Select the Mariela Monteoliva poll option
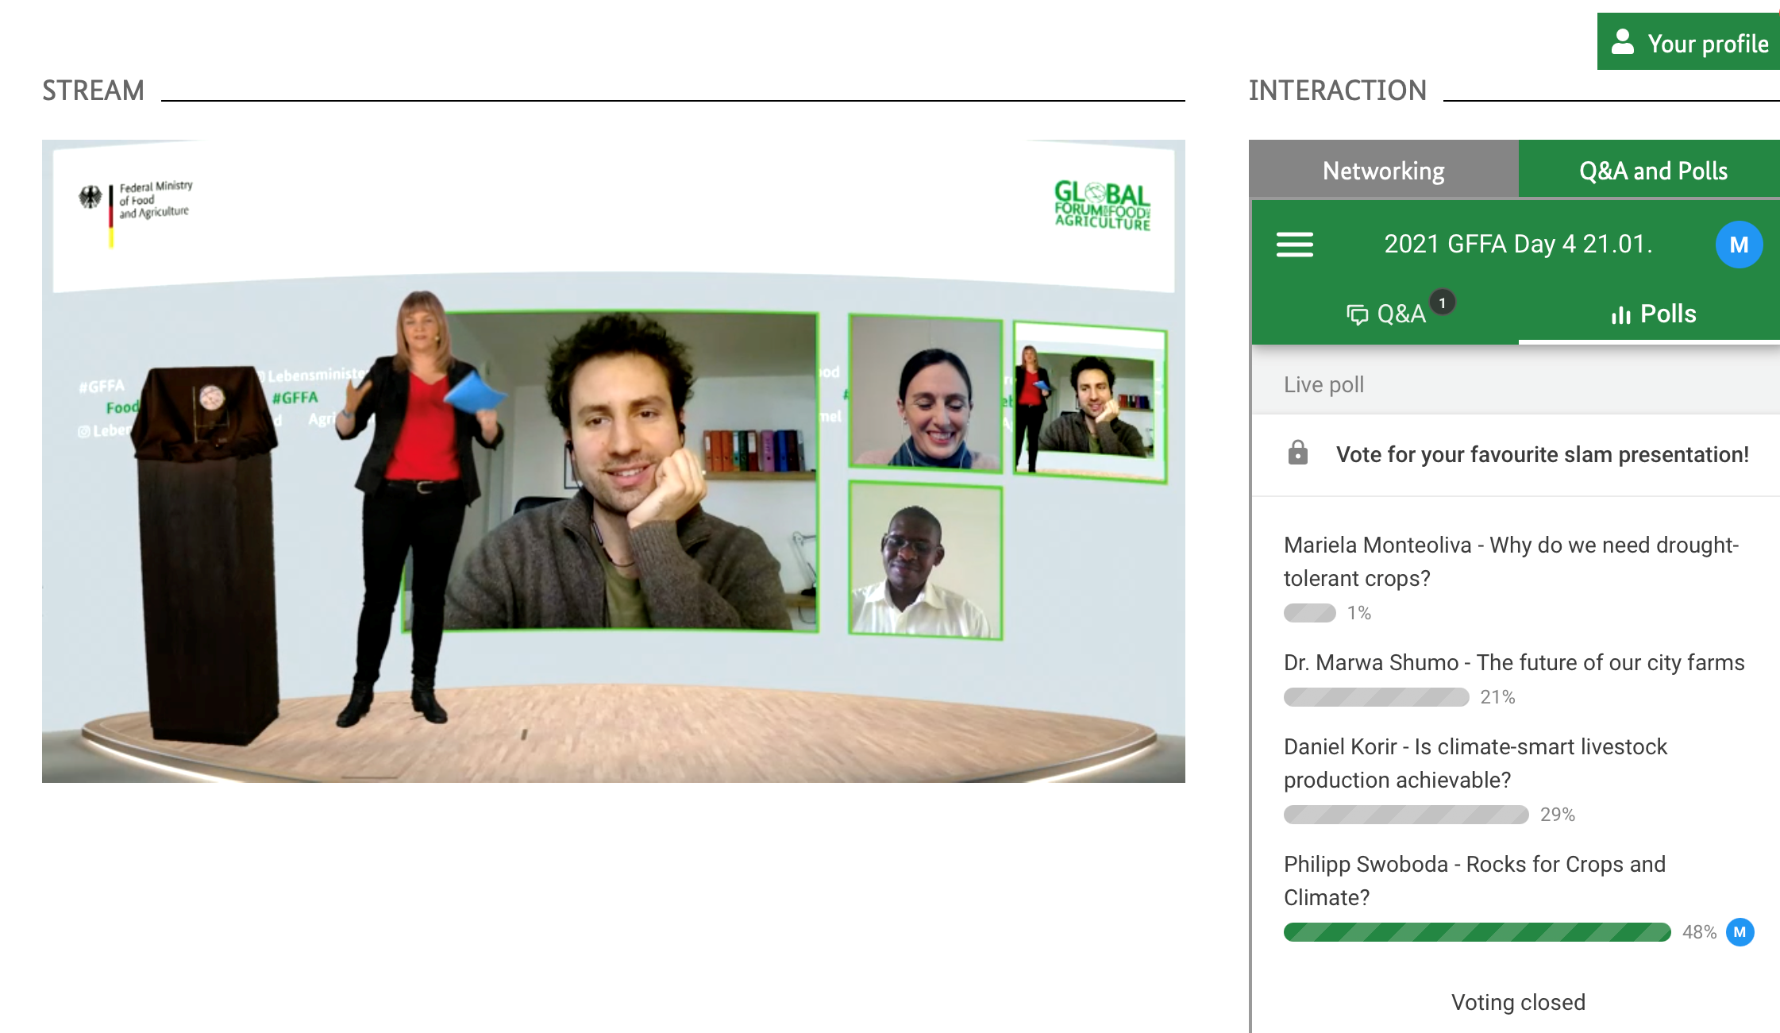This screenshot has width=1780, height=1033. (x=1510, y=561)
